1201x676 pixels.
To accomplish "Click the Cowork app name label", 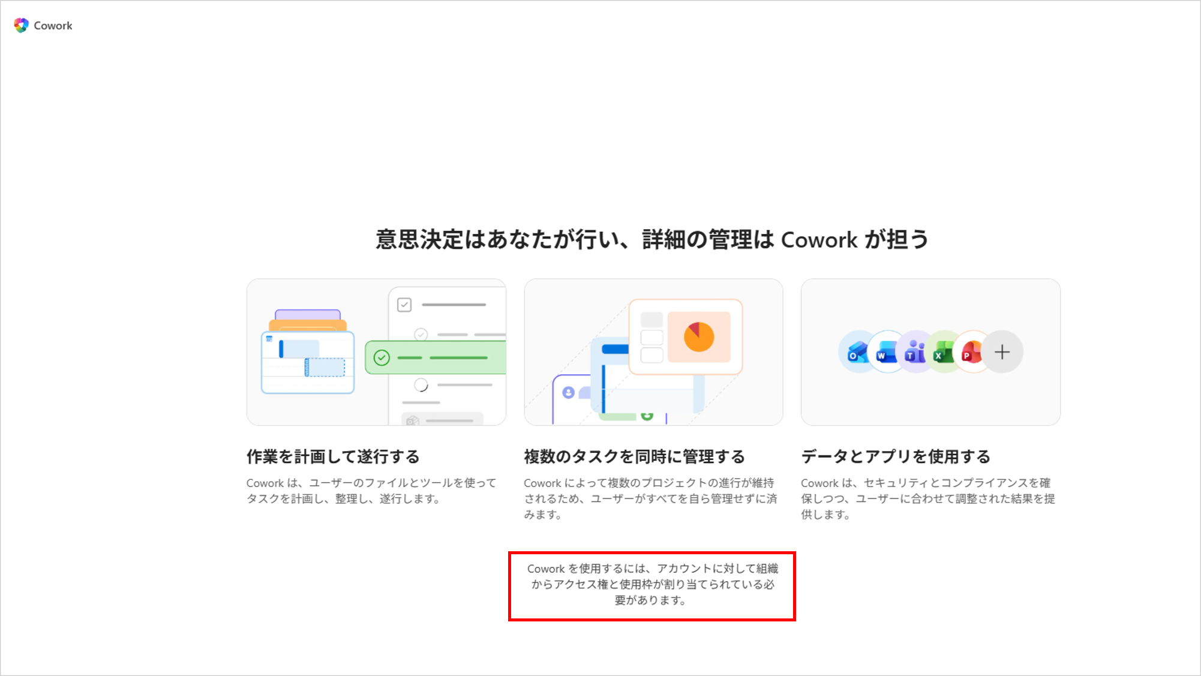I will (x=53, y=26).
